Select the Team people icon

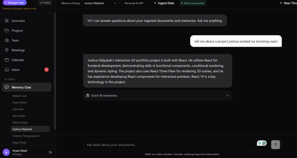coord(7,40)
